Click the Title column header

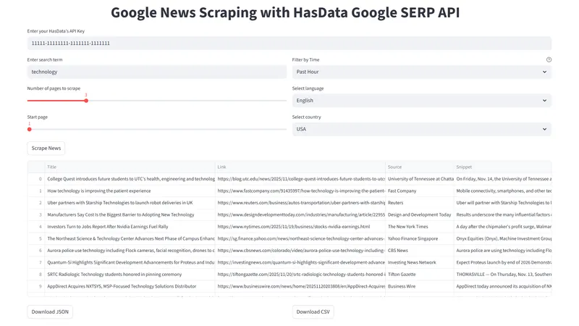click(130, 167)
